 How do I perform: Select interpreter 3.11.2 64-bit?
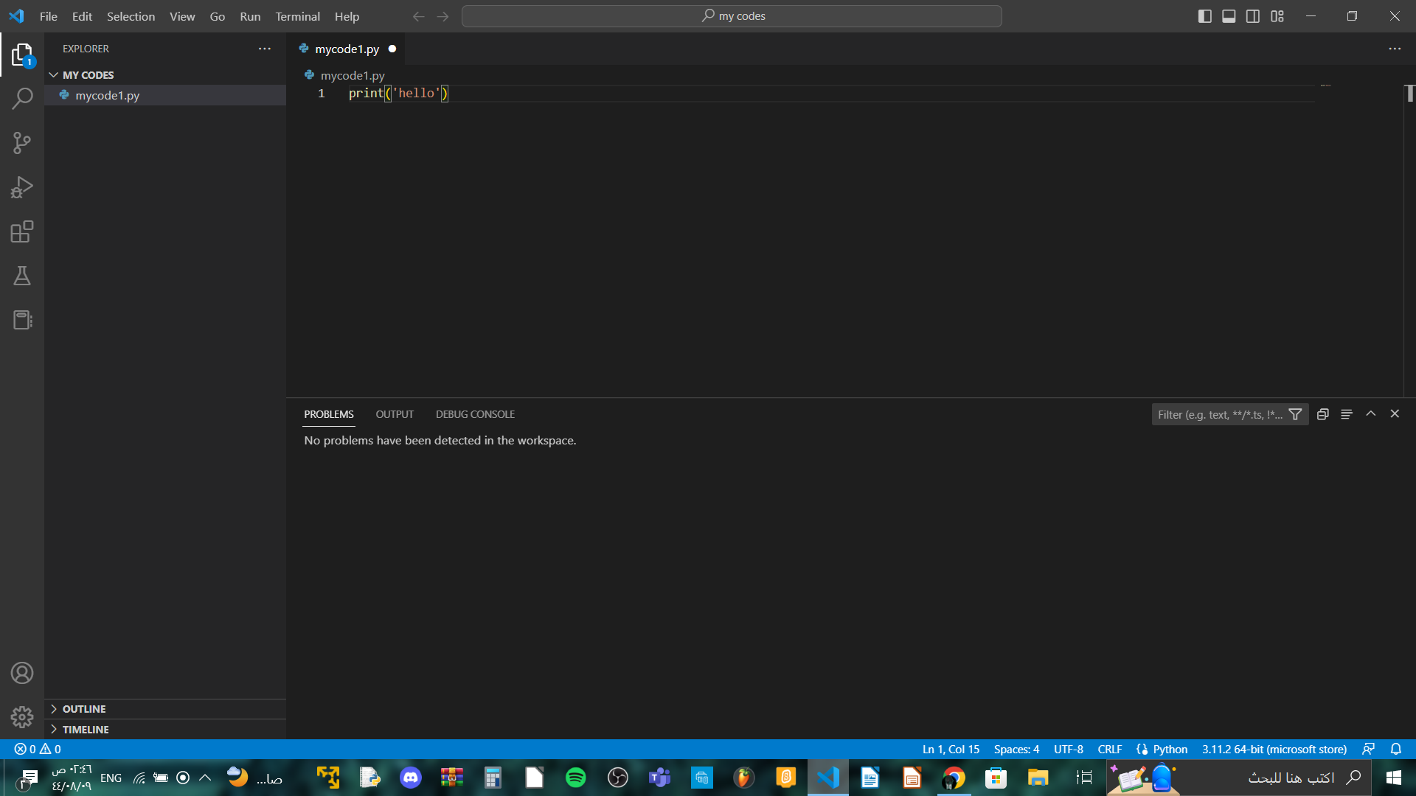coord(1274,749)
